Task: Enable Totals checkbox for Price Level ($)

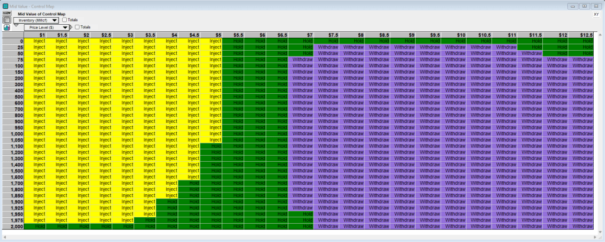Action: 77,27
